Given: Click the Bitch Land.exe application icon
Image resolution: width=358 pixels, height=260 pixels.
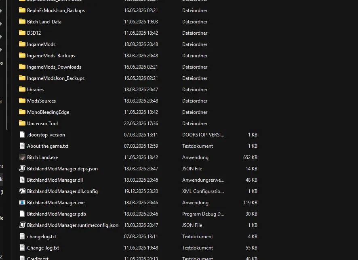Looking at the screenshot, I should 22,157.
